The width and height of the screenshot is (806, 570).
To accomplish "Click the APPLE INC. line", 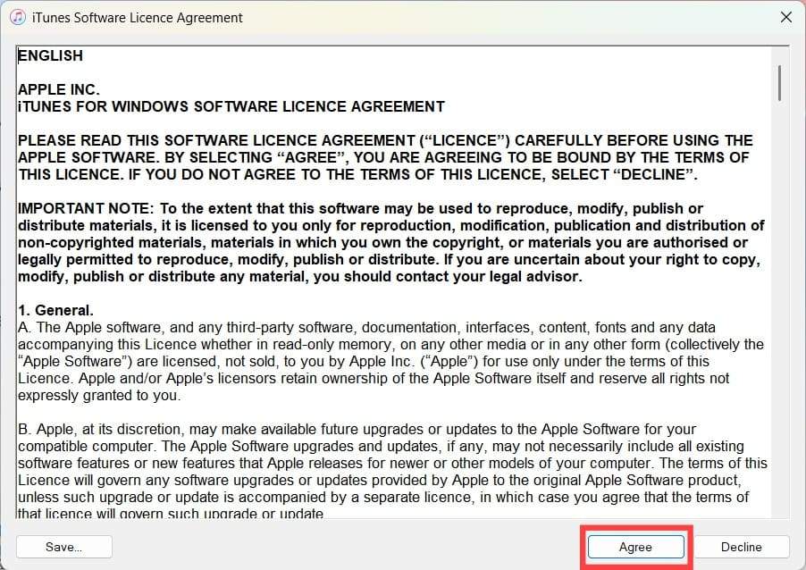I will pos(59,89).
